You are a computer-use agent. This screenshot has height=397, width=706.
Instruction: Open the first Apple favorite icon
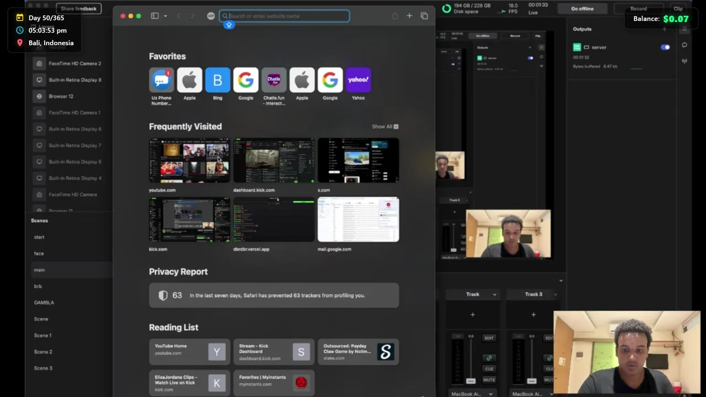[x=189, y=80]
